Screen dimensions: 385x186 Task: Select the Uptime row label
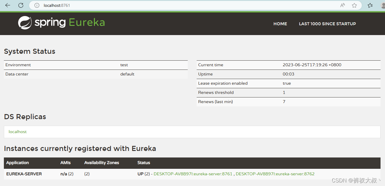pos(205,74)
